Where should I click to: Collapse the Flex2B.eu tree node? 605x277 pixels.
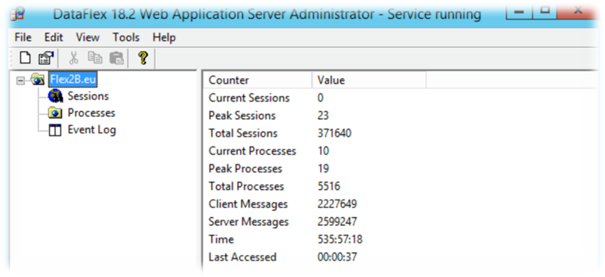pos(21,80)
